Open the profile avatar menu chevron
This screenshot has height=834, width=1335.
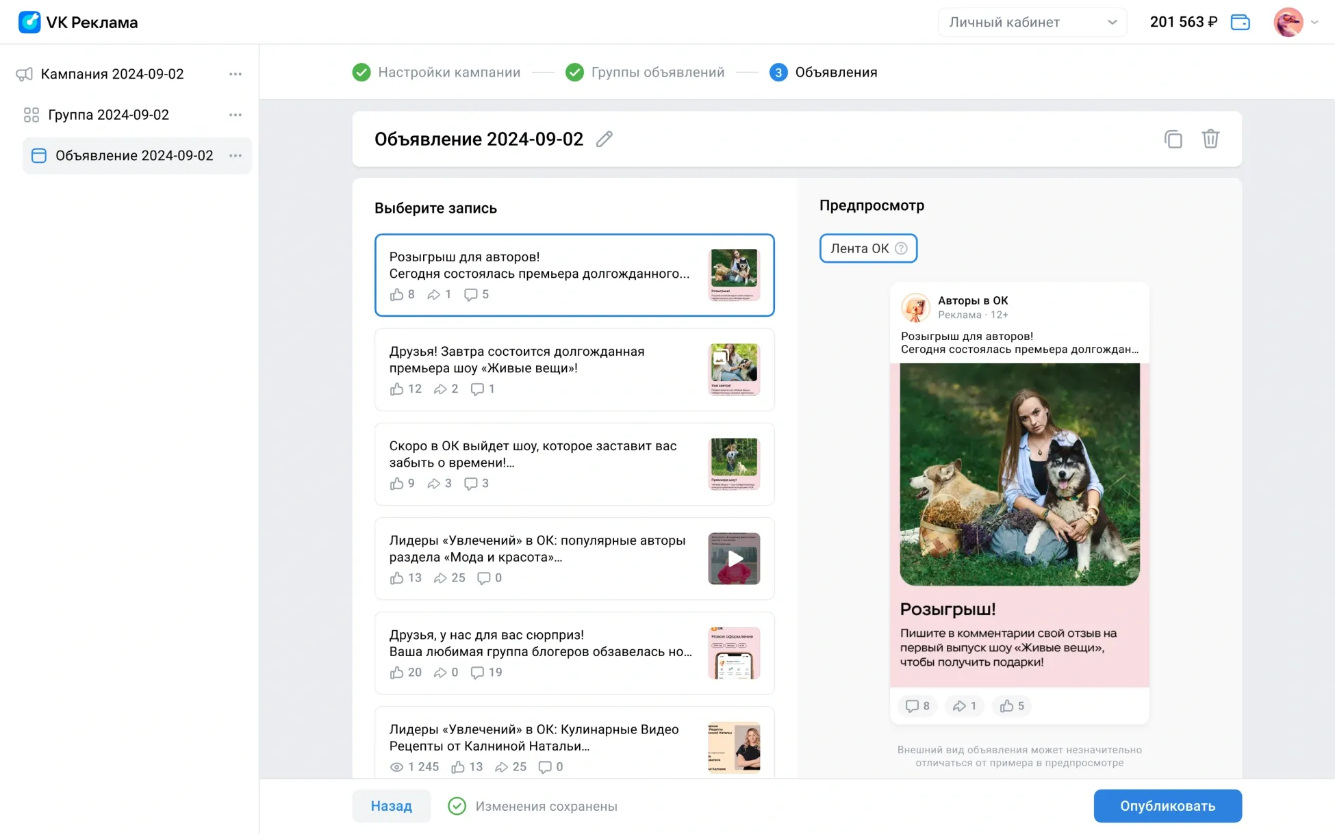click(x=1314, y=23)
